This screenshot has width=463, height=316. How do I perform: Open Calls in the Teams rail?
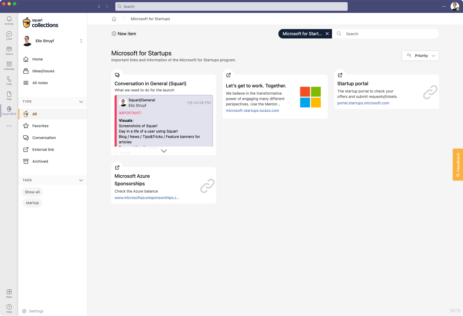point(9,81)
